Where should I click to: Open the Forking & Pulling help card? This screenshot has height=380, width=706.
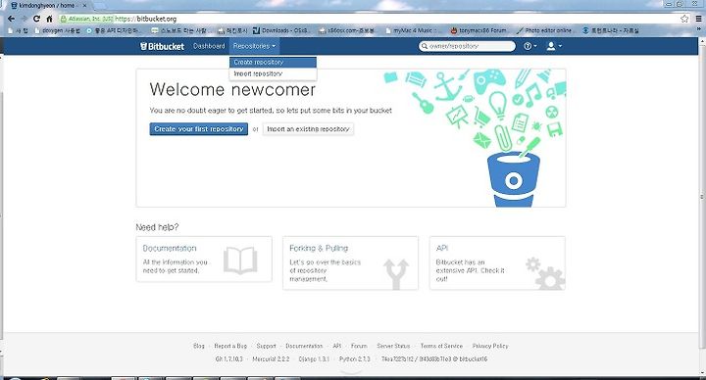point(350,263)
